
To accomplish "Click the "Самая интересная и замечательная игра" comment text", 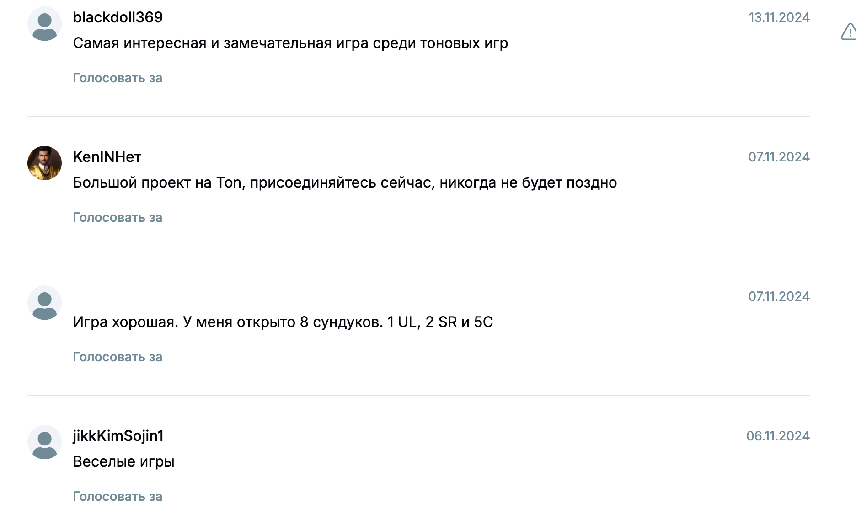I will click(x=290, y=43).
